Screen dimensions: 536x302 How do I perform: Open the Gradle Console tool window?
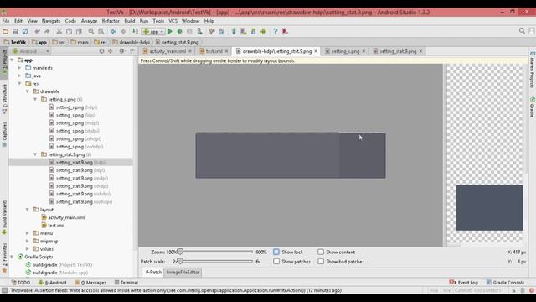point(505,283)
